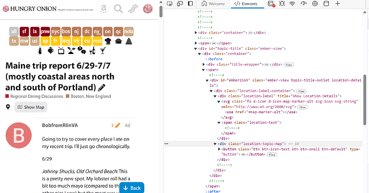The image size is (369, 193).
Task: Open the Memory chip icon in DevTools
Action: (315, 4)
